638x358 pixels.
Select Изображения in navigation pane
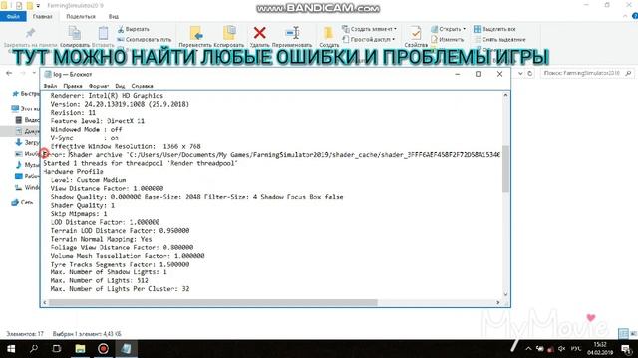27,154
